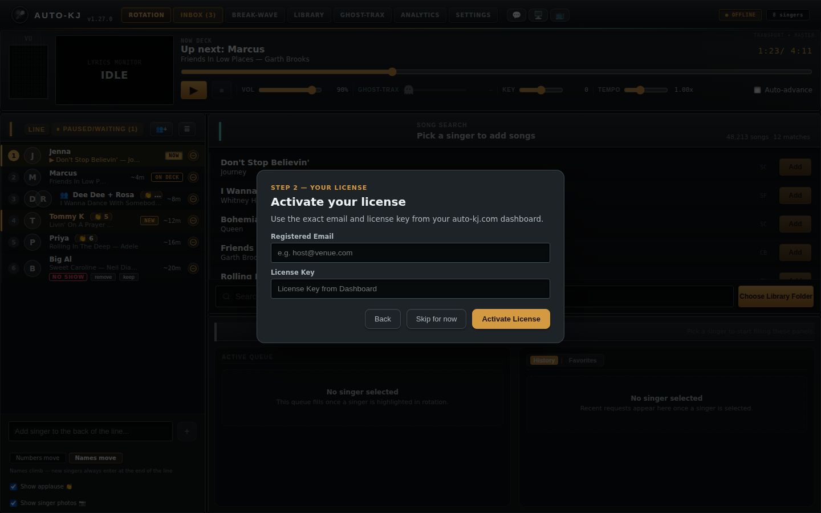The width and height of the screenshot is (821, 513).
Task: Click the play button on the deck
Action: pos(194,90)
